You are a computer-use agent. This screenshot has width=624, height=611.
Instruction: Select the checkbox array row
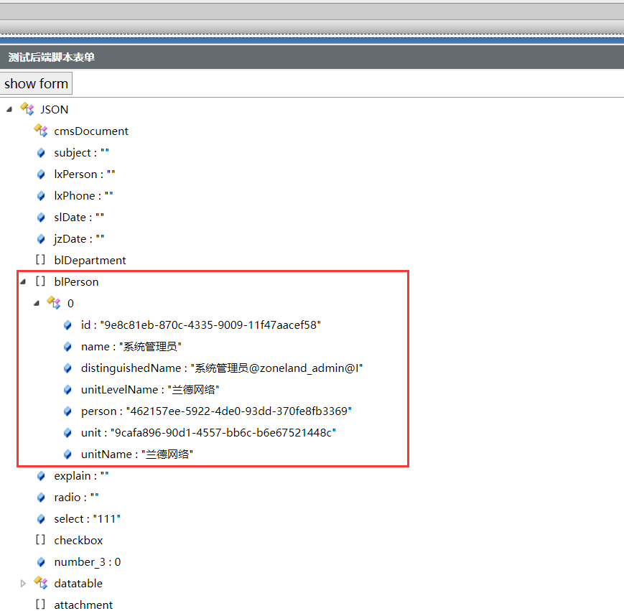pyautogui.click(x=78, y=540)
